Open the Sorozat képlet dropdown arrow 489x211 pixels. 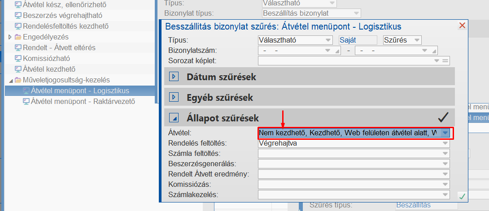(x=437, y=60)
